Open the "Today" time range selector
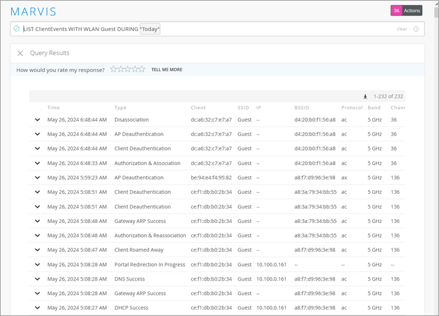This screenshot has width=439, height=316. coord(150,29)
